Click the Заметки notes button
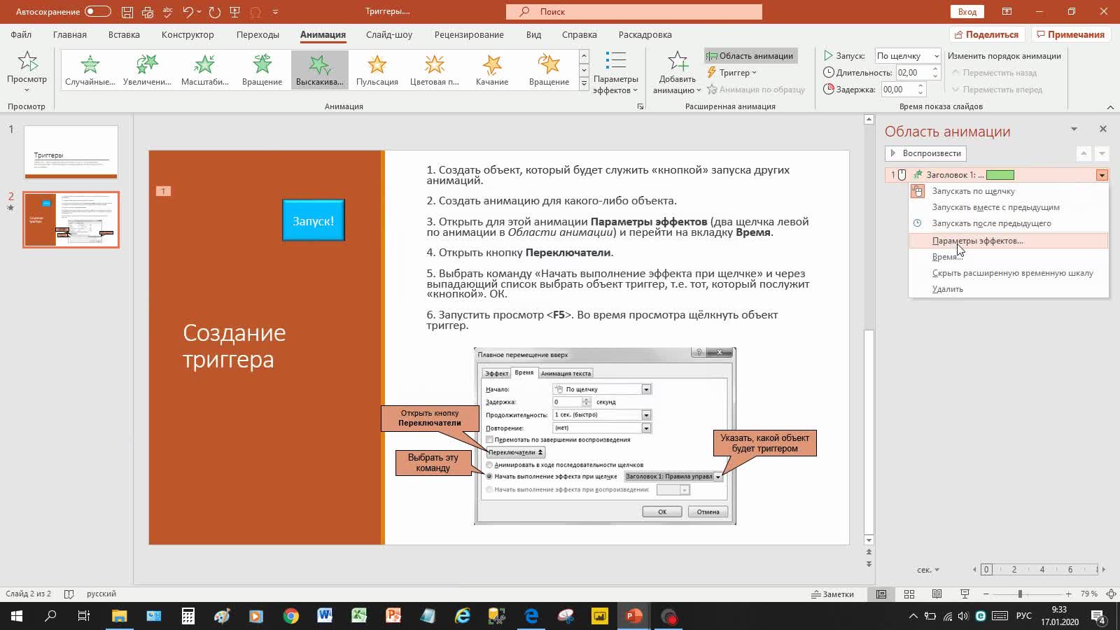 [x=832, y=594]
